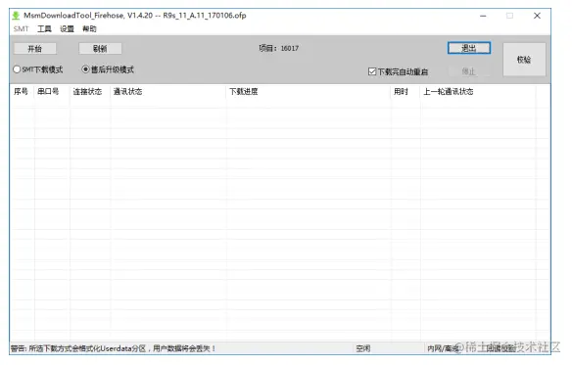Click the 开始 (Start) button

pyautogui.click(x=35, y=49)
